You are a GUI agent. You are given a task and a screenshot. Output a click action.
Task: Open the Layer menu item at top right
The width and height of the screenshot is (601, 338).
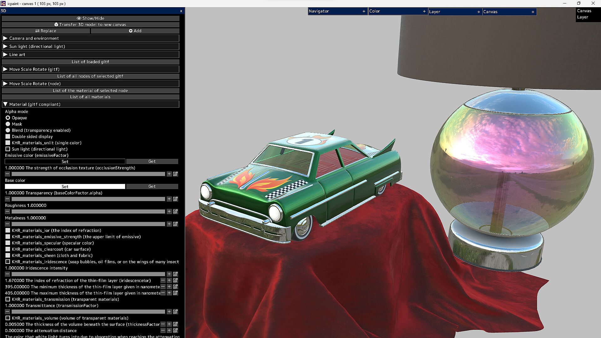pyautogui.click(x=583, y=17)
